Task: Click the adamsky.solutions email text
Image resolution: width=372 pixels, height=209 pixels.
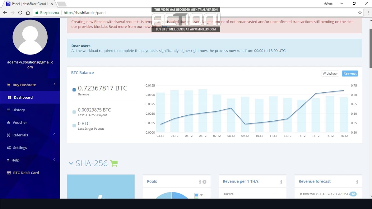Action: pyautogui.click(x=30, y=64)
